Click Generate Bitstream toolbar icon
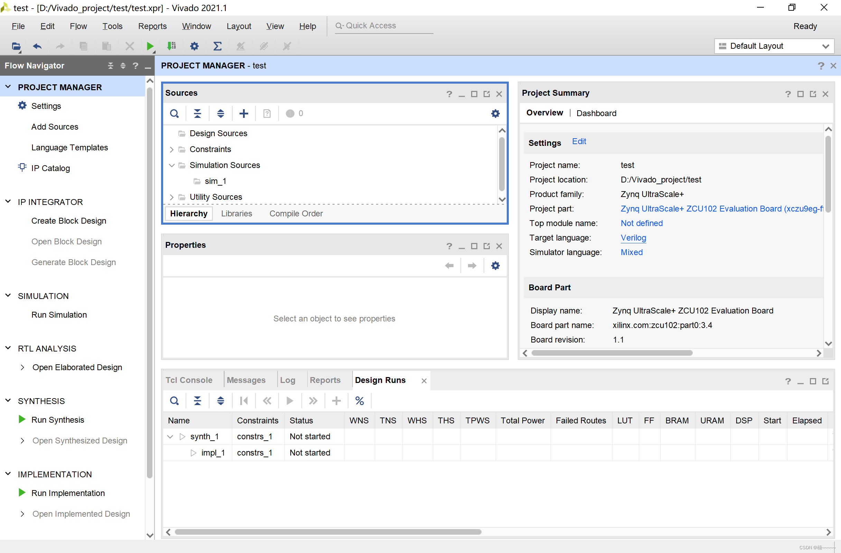 point(171,46)
